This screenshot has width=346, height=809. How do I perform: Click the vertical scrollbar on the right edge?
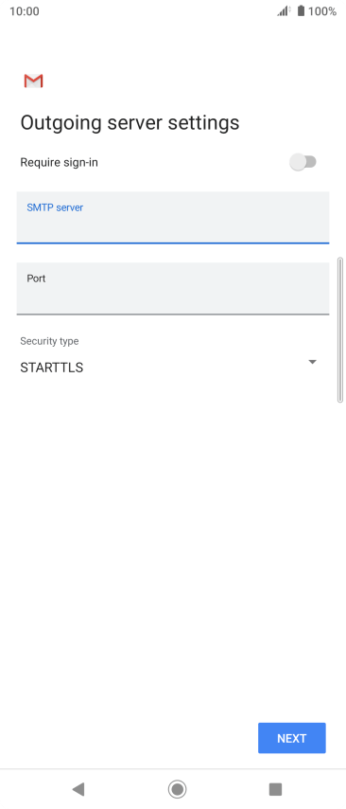[339, 330]
